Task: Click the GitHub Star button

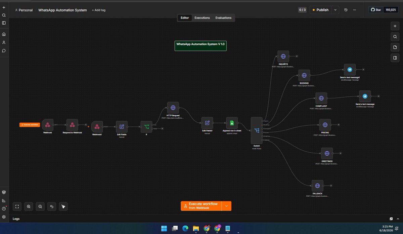Action: pos(376,10)
